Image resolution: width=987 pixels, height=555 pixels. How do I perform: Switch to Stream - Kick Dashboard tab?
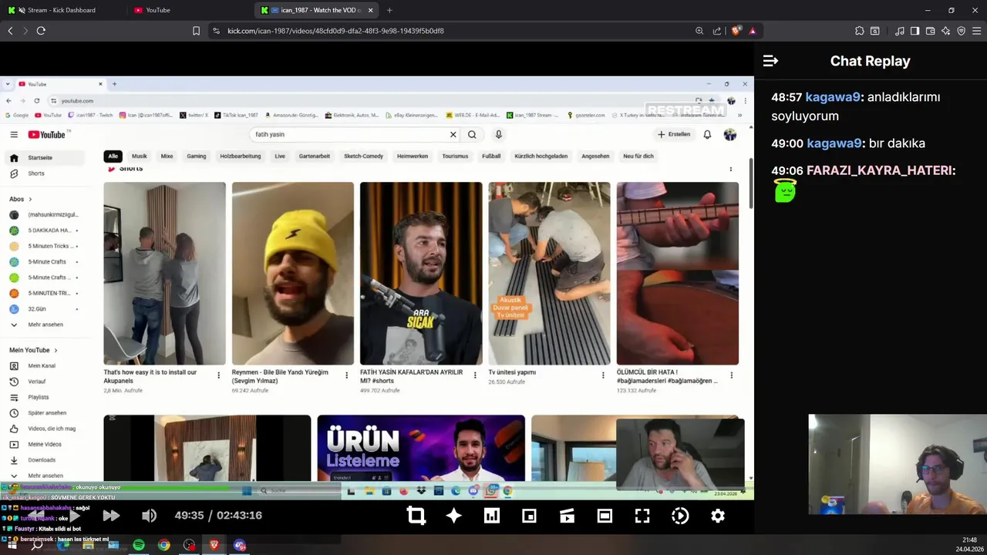[62, 10]
